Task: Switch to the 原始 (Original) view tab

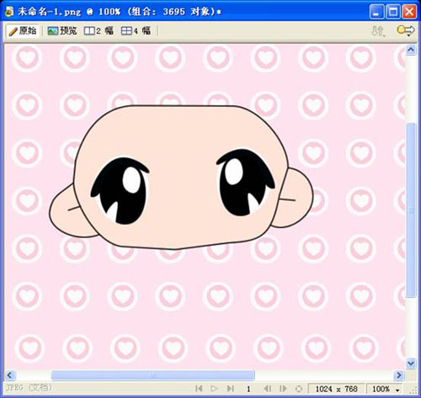Action: [x=23, y=30]
